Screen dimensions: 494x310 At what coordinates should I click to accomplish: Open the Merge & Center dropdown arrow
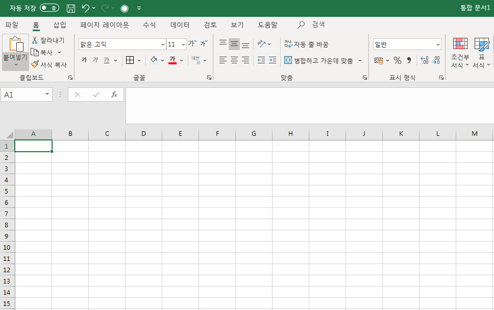point(360,61)
